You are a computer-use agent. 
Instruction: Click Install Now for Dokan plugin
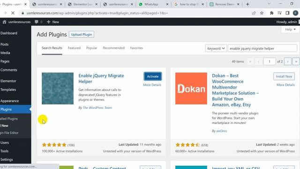(284, 76)
